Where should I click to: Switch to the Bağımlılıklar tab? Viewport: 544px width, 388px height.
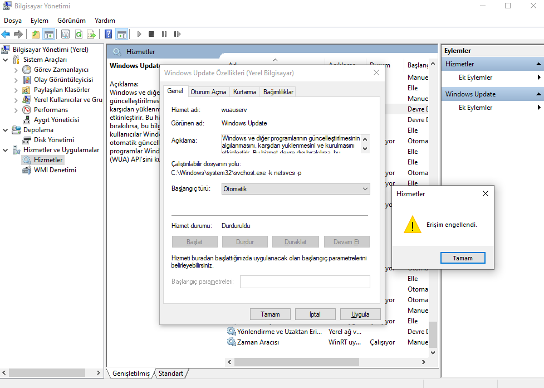(x=278, y=91)
